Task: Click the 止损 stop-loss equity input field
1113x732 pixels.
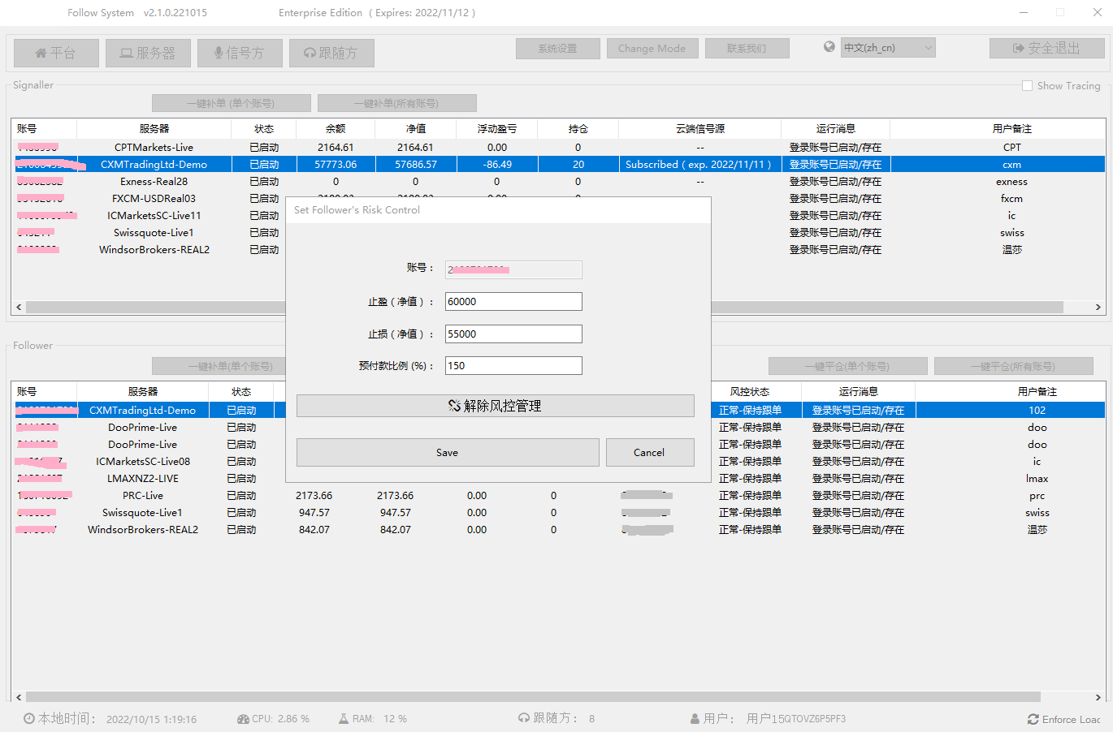Action: click(x=513, y=334)
